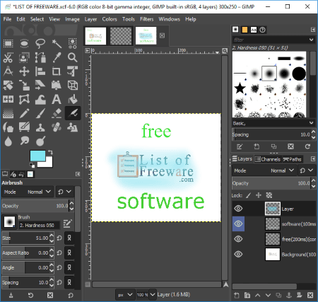Select the Airbrush tool

click(x=73, y=113)
